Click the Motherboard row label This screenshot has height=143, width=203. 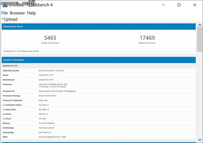pyautogui.click(x=8, y=80)
